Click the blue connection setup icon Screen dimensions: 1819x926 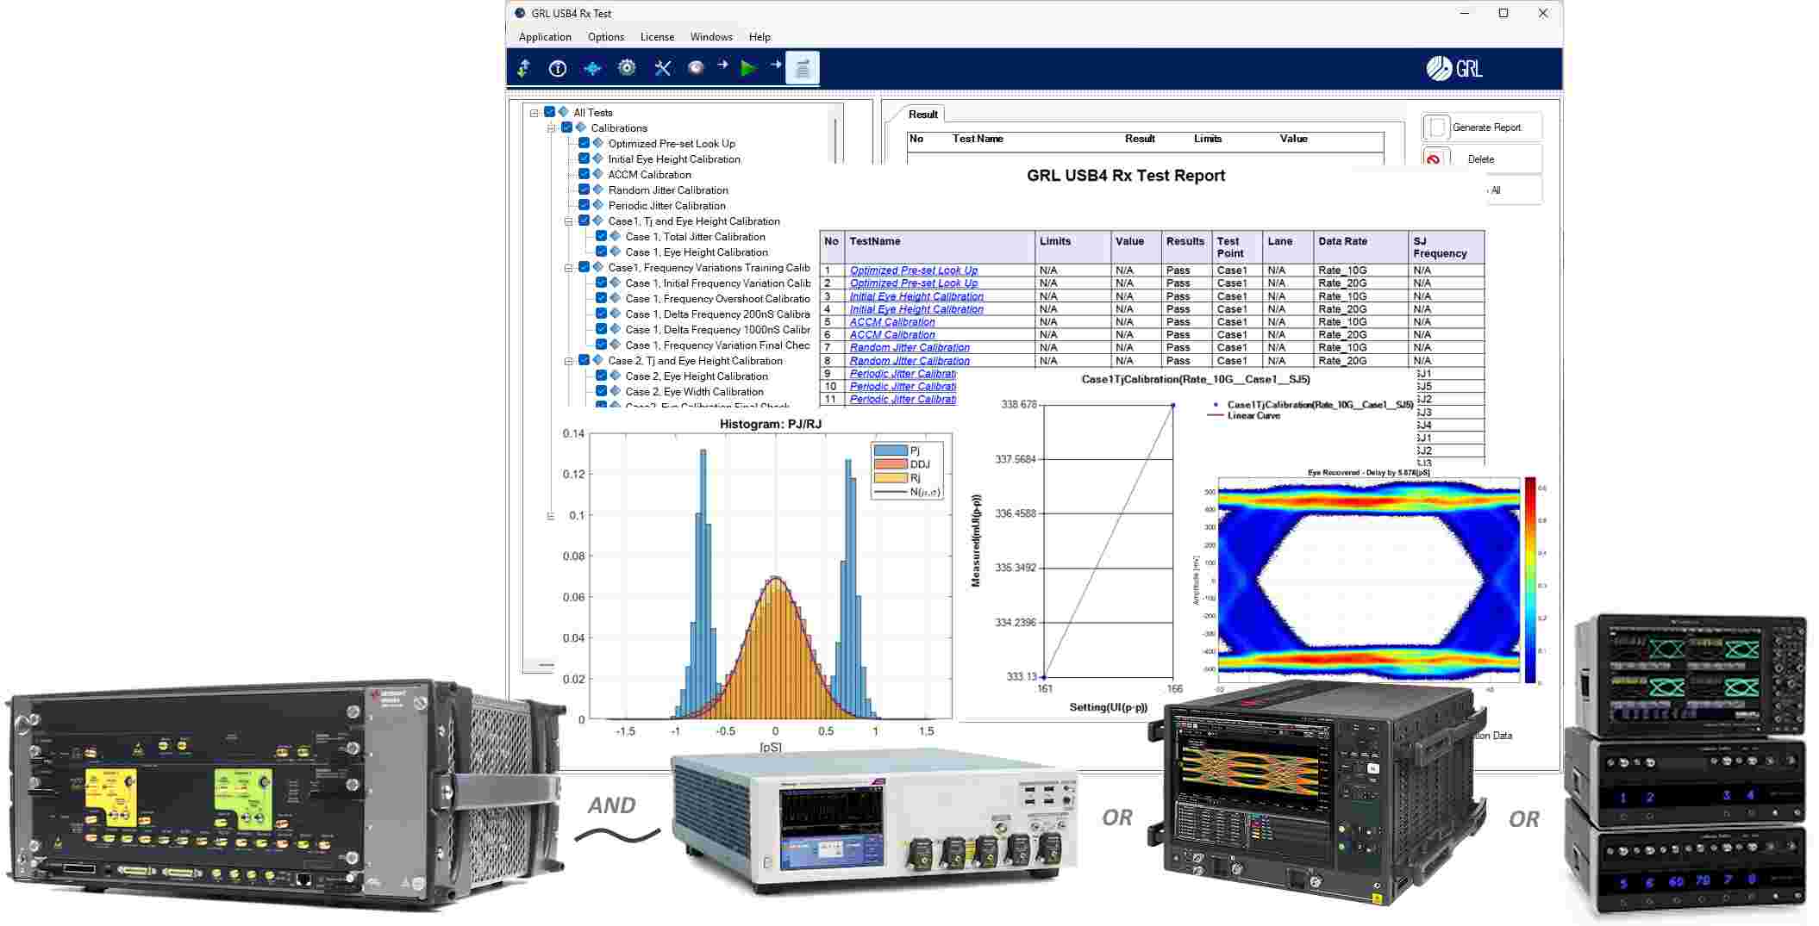click(x=592, y=67)
